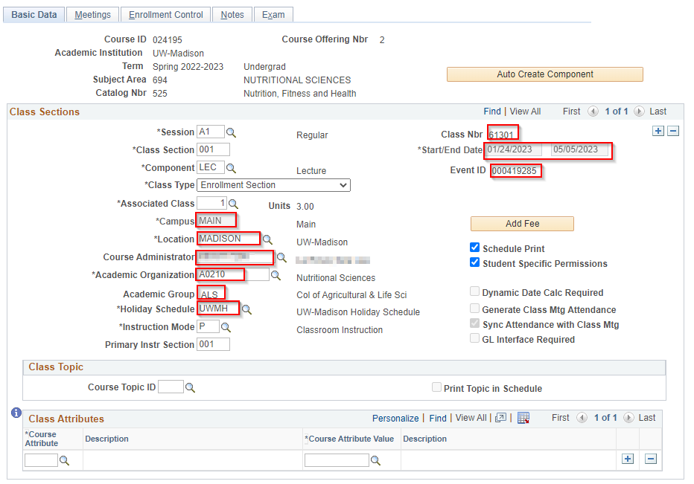Viewport: 694px width, 484px height.
Task: Click the Campus field showing MAIN
Action: tap(217, 221)
